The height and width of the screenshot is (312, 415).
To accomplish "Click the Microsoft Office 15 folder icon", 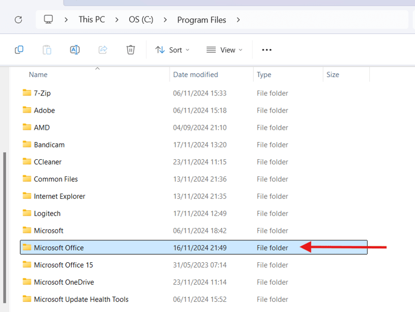I will (x=27, y=265).
